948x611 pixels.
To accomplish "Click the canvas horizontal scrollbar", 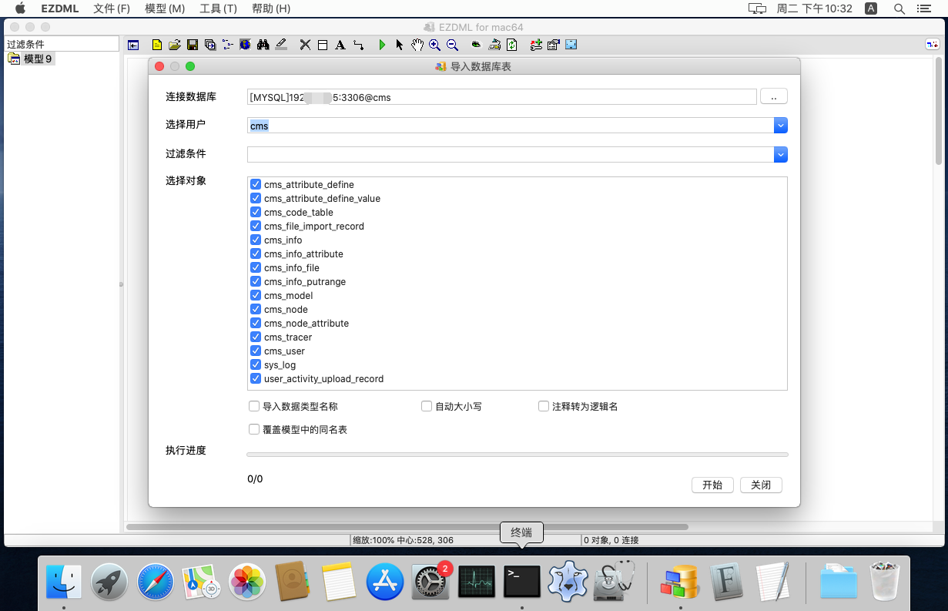I will pos(407,527).
